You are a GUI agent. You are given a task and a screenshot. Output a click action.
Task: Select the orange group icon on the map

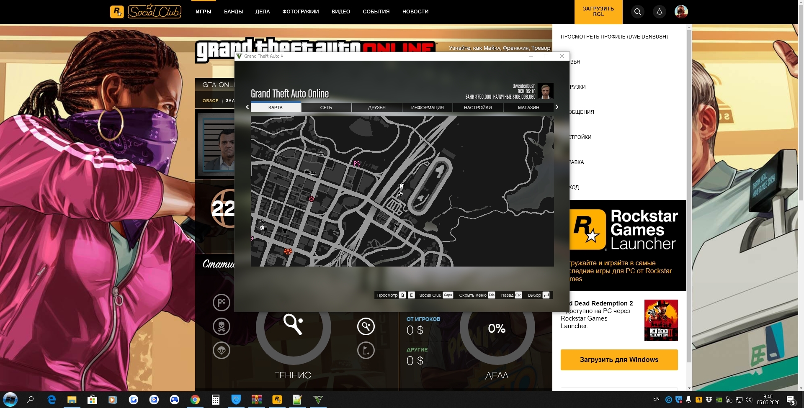pyautogui.click(x=288, y=251)
